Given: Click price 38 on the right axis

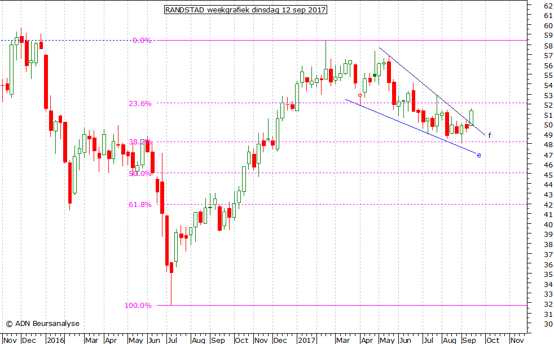Looking at the screenshot, I should point(548,244).
